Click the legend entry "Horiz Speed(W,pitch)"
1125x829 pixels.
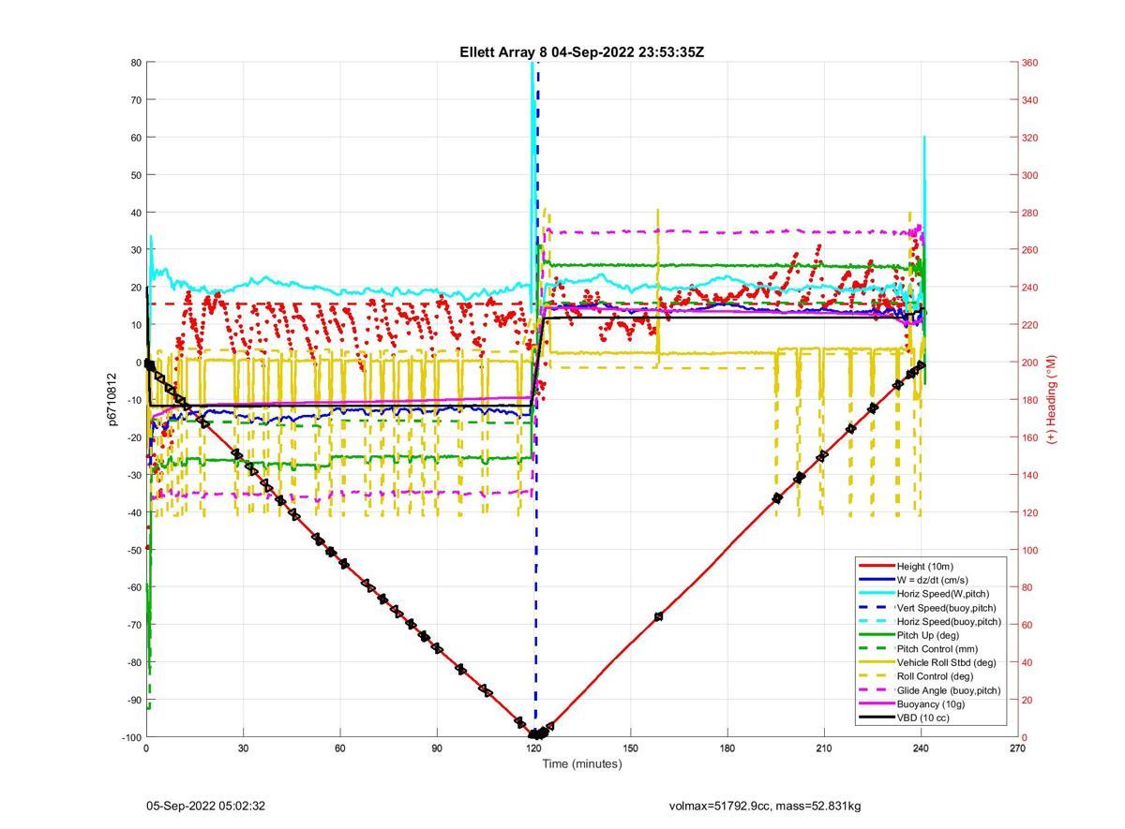943,594
